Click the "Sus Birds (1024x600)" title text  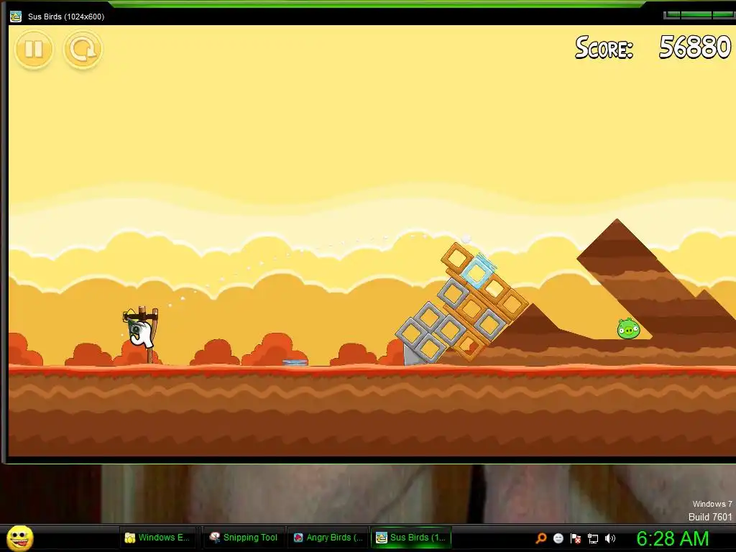[x=66, y=17]
